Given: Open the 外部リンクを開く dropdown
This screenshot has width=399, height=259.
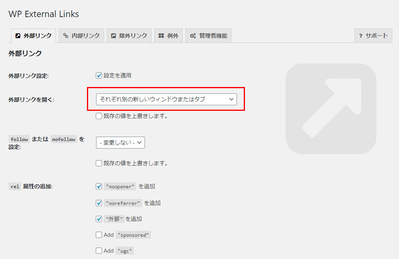Looking at the screenshot, I should (166, 99).
